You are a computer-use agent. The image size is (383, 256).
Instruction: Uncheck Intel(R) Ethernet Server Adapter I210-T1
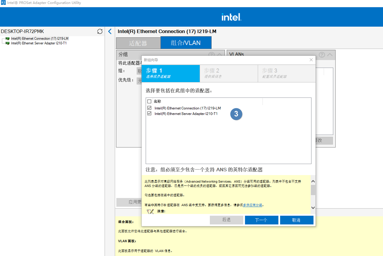tap(150, 113)
